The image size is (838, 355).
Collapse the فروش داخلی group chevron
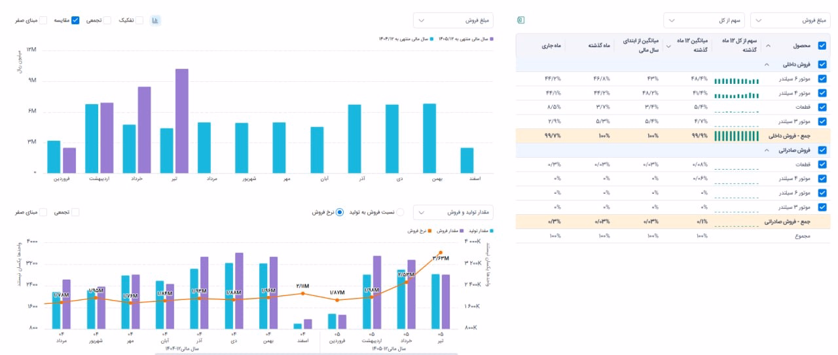[766, 65]
